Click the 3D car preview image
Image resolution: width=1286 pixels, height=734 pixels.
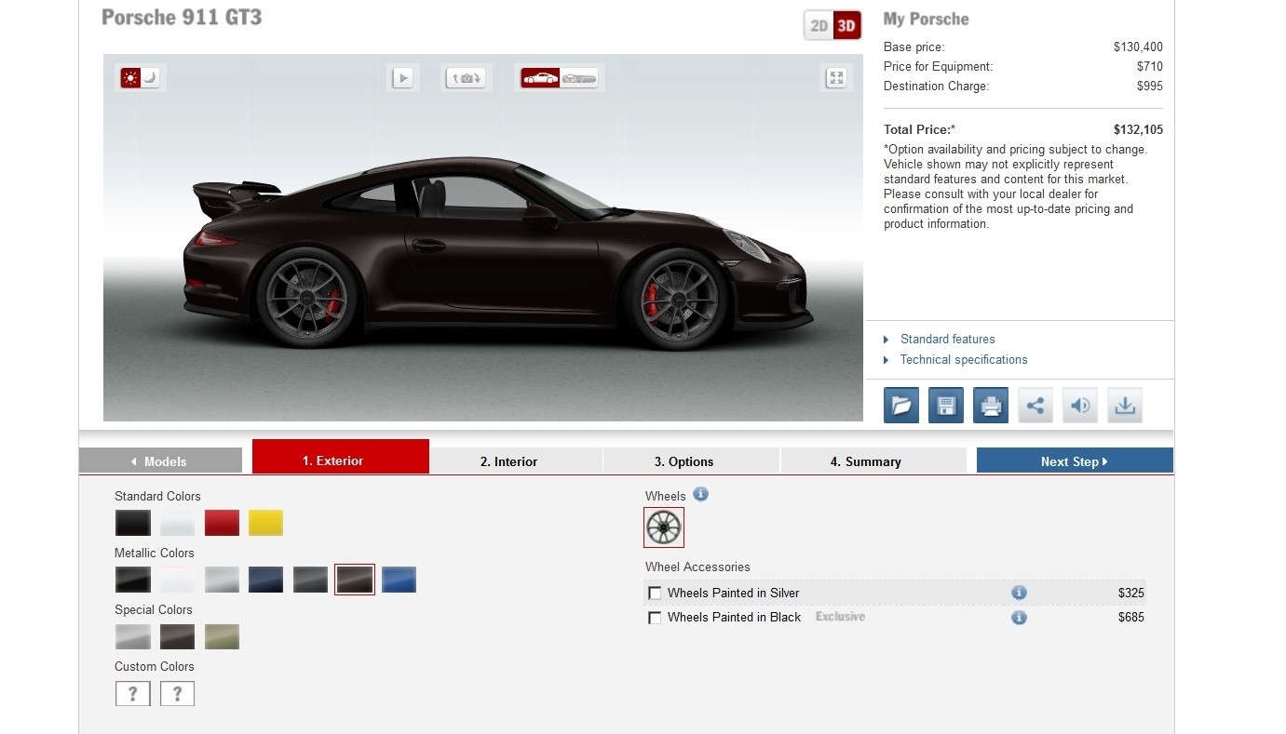[x=483, y=238]
